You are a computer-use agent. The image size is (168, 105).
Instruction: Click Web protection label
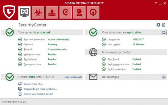click(x=32, y=54)
